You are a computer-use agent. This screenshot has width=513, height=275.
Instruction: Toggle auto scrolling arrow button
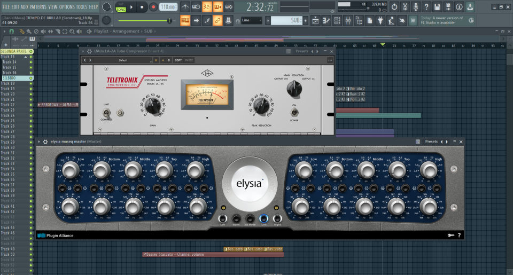tap(196, 21)
